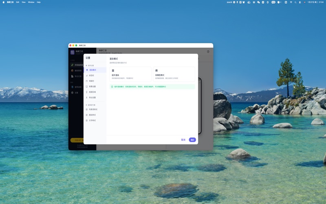Open 列表项样式 settings section

tap(93, 109)
